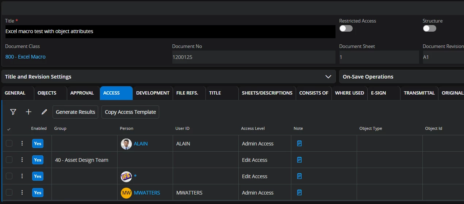Click the Generate Results button
464x204 pixels.
[76, 112]
